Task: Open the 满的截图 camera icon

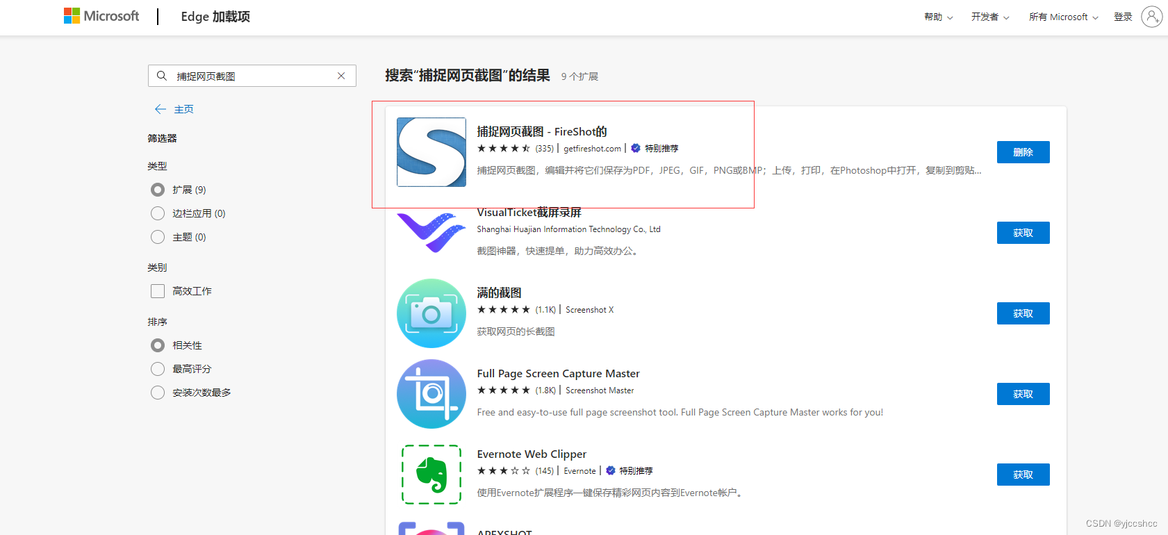Action: pyautogui.click(x=431, y=313)
